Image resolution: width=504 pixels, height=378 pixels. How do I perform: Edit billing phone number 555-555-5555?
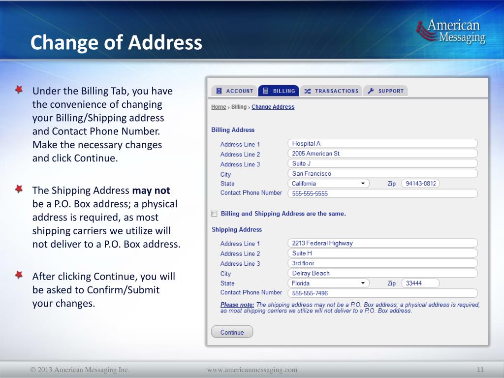point(382,193)
